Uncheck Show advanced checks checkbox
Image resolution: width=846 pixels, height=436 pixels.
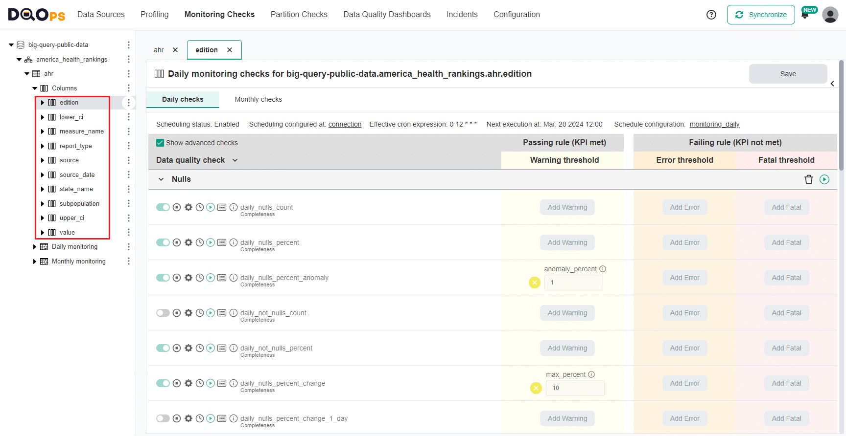(160, 143)
